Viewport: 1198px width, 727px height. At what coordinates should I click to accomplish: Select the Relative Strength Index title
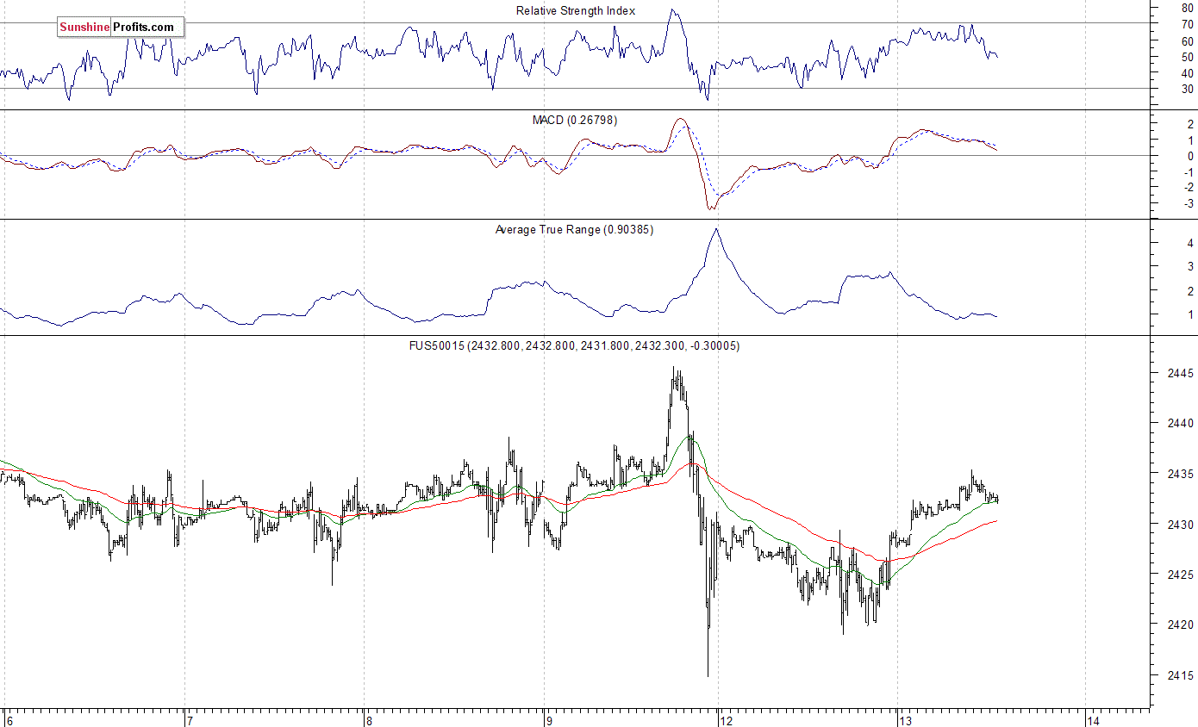[576, 10]
